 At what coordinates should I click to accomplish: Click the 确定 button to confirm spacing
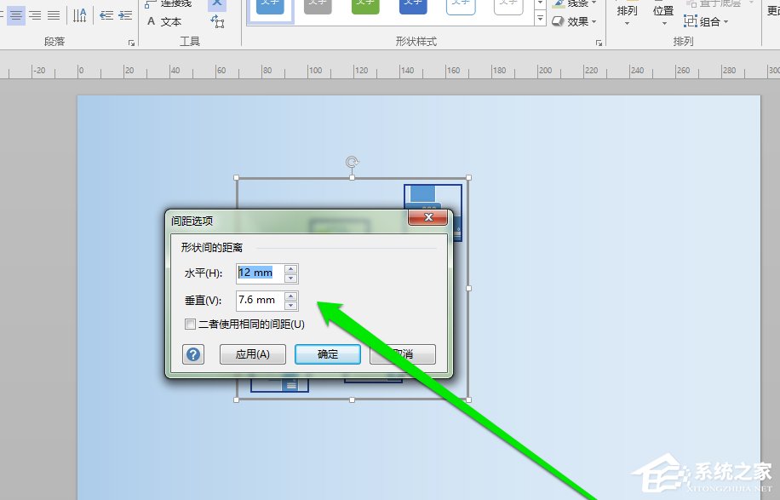point(327,353)
